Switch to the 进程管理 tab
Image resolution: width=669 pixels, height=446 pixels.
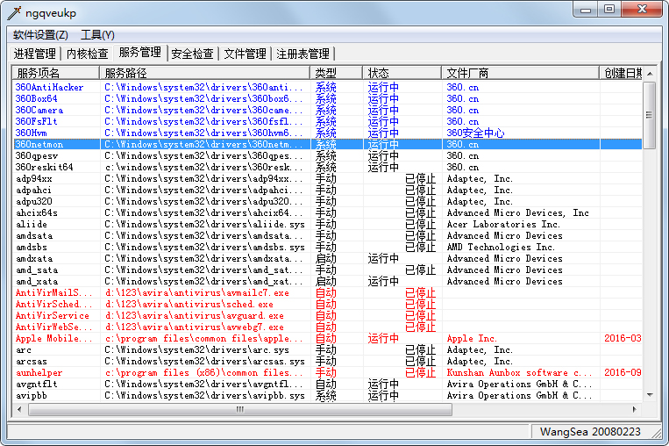click(34, 54)
